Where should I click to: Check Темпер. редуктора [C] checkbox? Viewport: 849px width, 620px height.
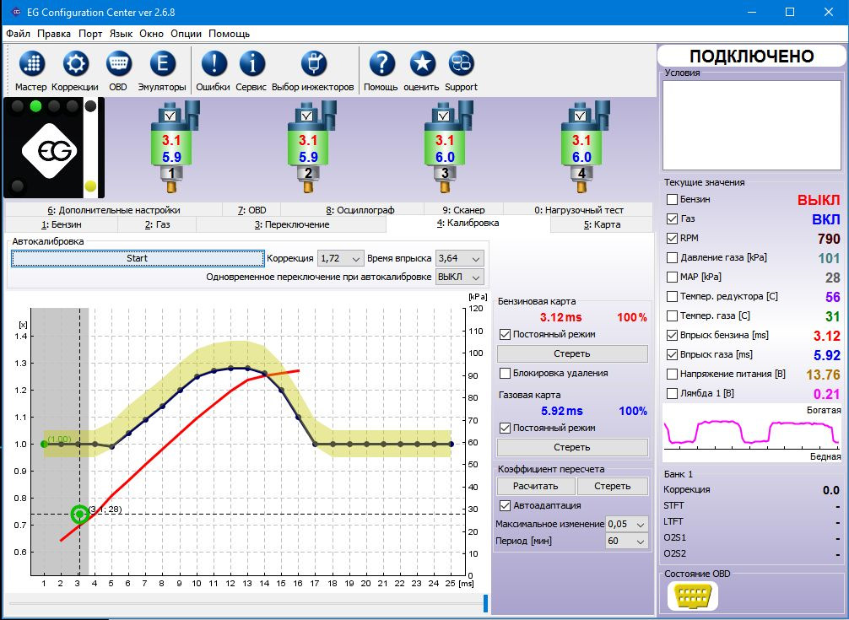coord(672,296)
